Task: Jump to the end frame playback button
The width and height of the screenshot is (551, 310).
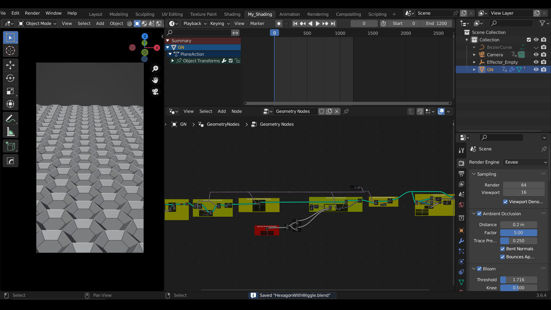Action: click(x=333, y=24)
